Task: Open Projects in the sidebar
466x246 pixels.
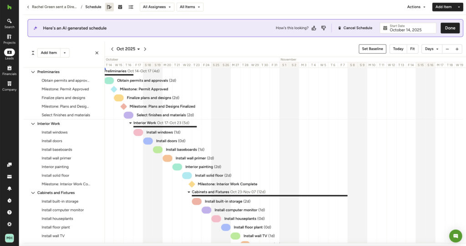Action: click(9, 39)
